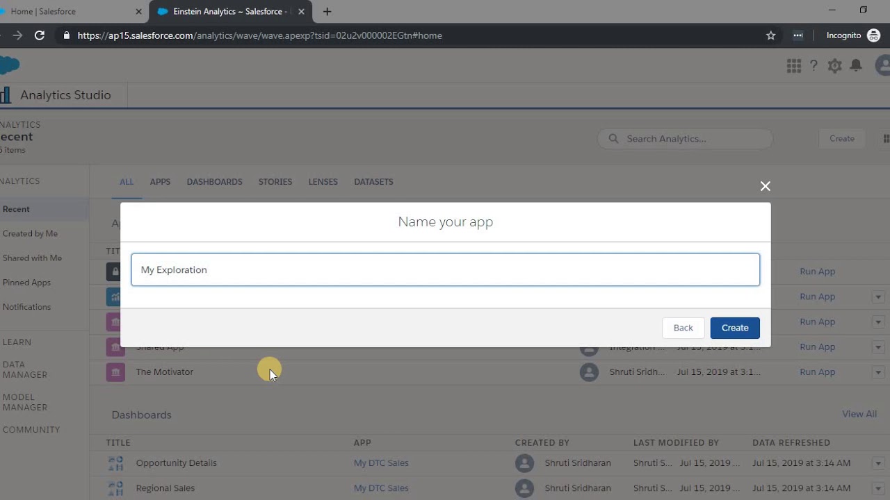Switch to the STORIES tab

(x=275, y=182)
